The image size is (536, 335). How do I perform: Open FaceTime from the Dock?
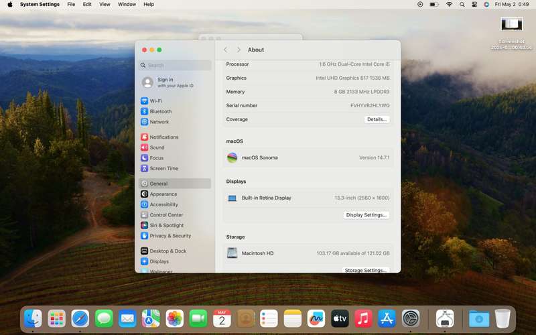click(x=198, y=319)
